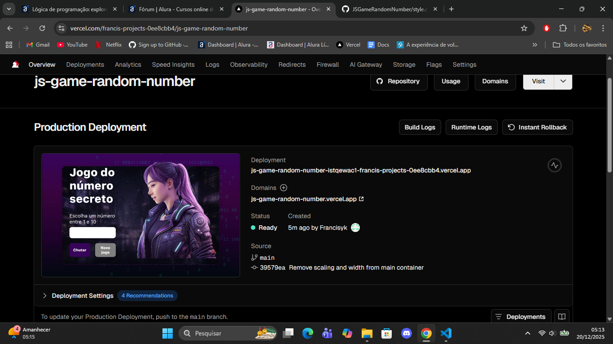This screenshot has height=344, width=613.
Task: Click the Francisyk avatar icon beside the creator name
Action: pyautogui.click(x=355, y=228)
